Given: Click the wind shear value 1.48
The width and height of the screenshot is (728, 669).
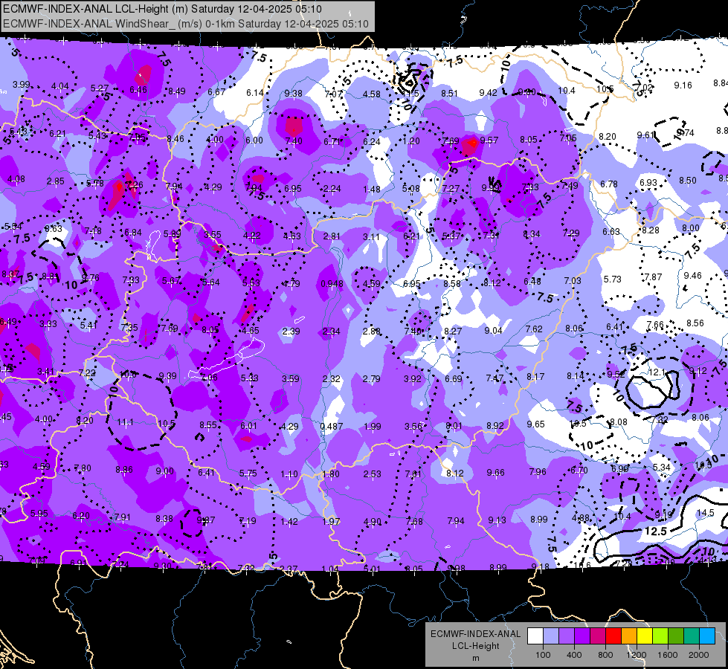Looking at the screenshot, I should click(372, 190).
